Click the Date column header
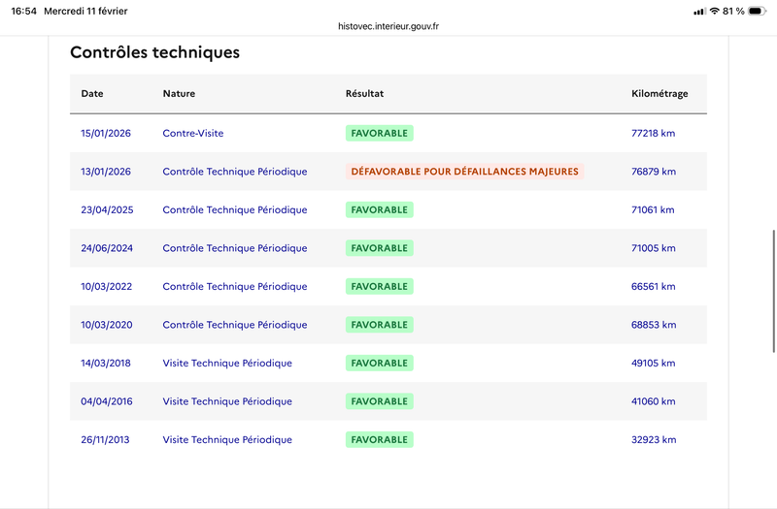Screen dimensions: 777x509 [x=92, y=94]
